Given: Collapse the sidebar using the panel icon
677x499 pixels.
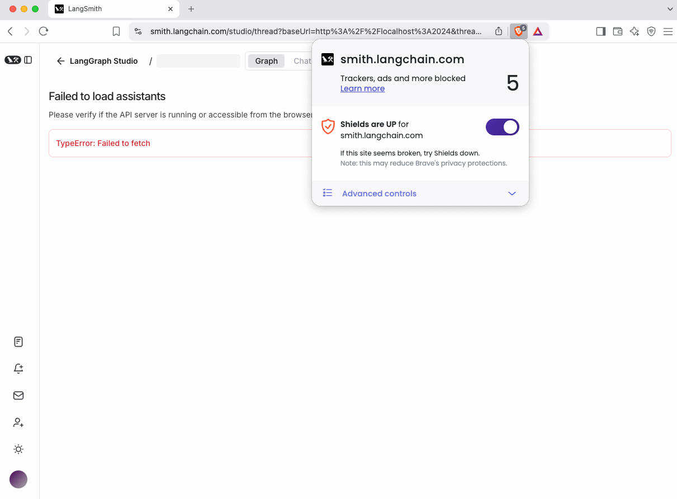Looking at the screenshot, I should click(x=27, y=59).
